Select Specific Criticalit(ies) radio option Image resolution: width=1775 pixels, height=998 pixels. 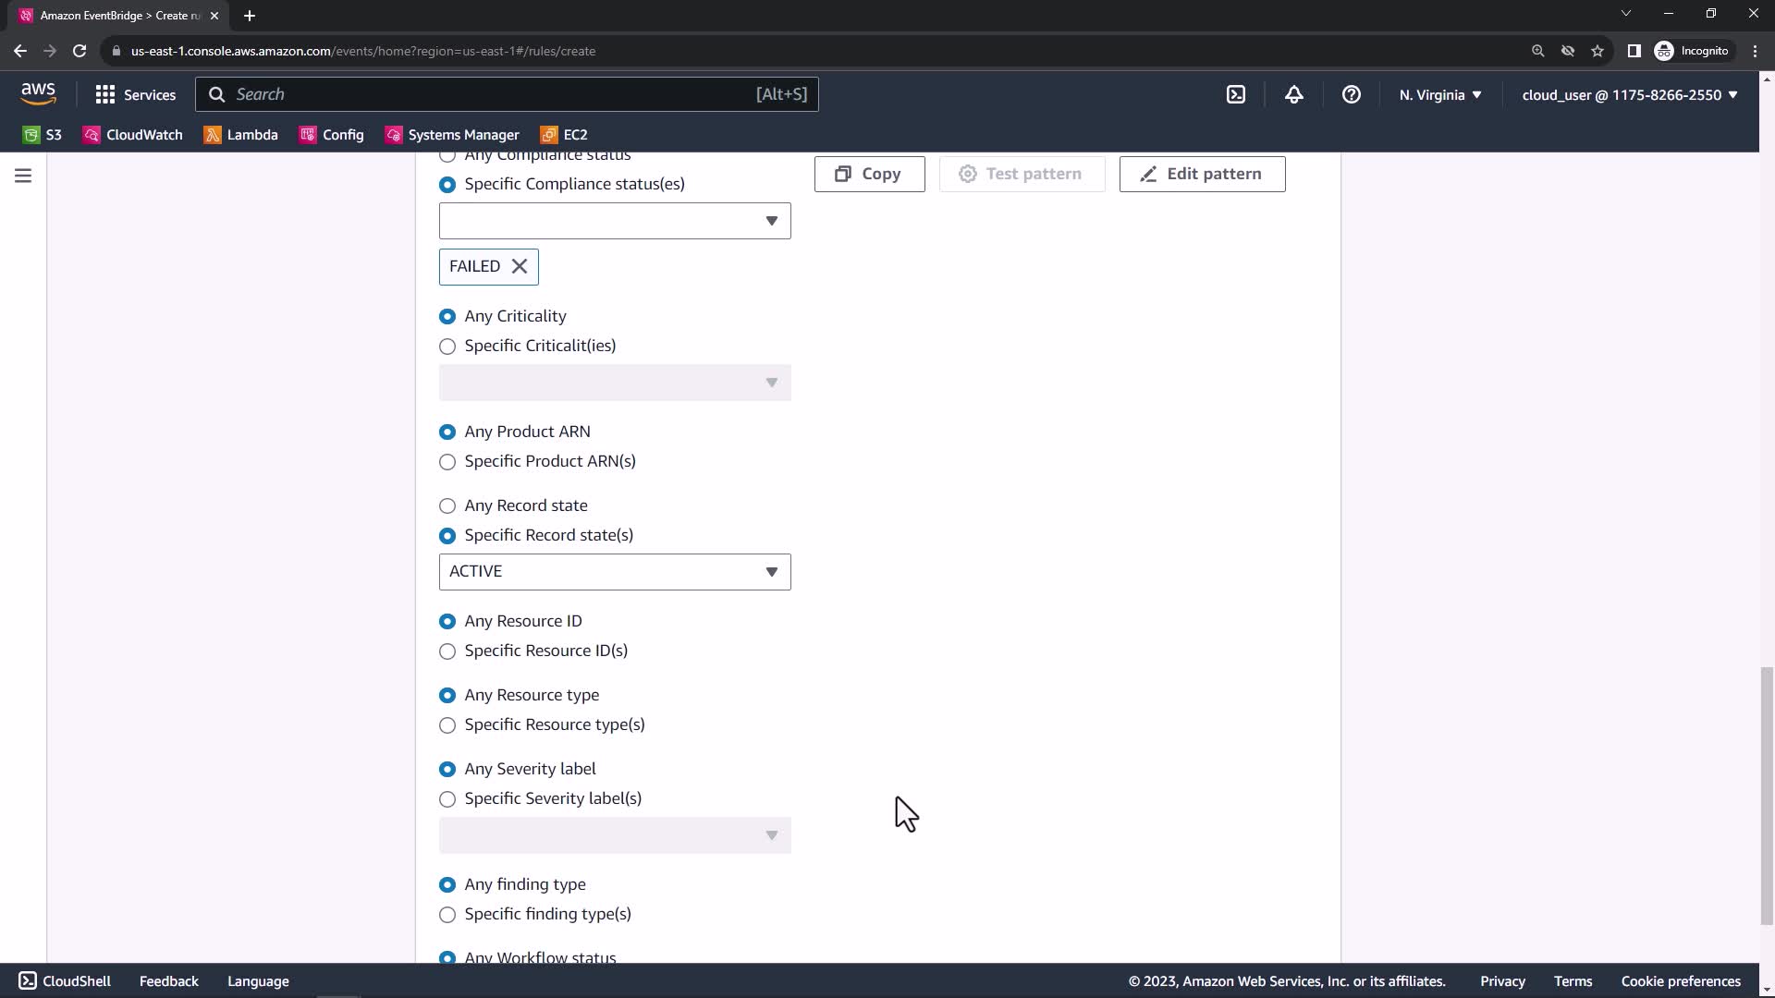(x=447, y=347)
